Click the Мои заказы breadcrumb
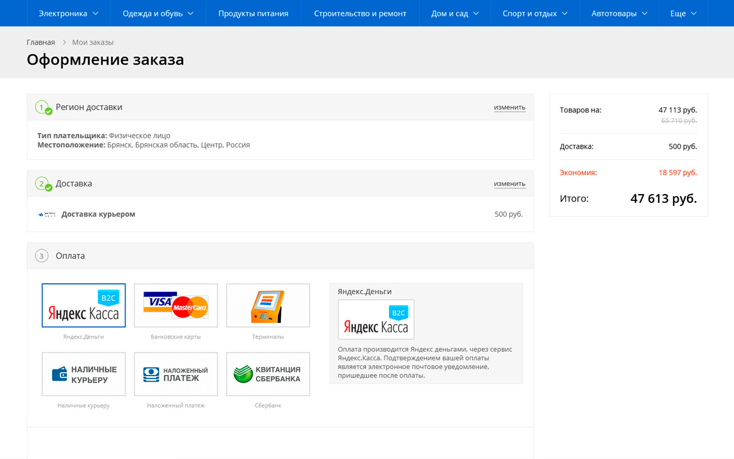734x459 pixels. click(x=93, y=42)
